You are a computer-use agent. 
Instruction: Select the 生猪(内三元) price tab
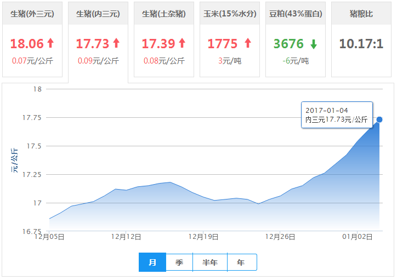(x=98, y=42)
